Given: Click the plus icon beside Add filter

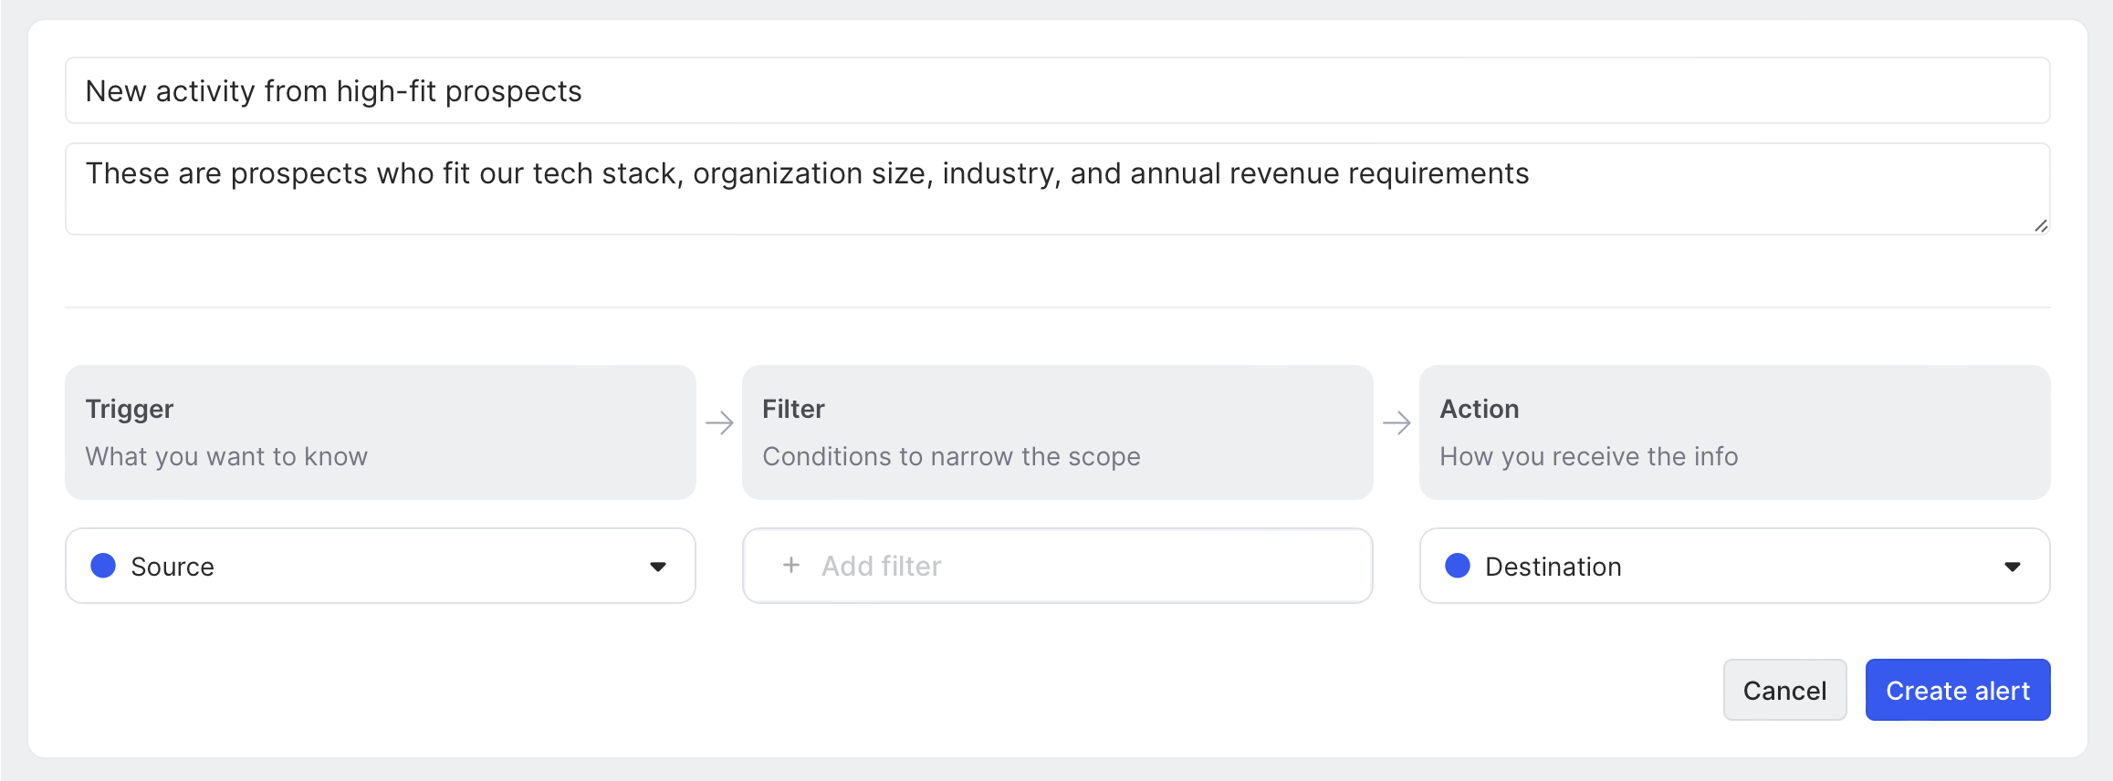Looking at the screenshot, I should tap(791, 566).
